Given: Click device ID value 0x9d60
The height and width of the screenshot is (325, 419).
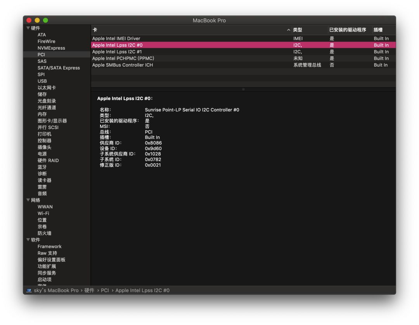Looking at the screenshot, I should 153,149.
